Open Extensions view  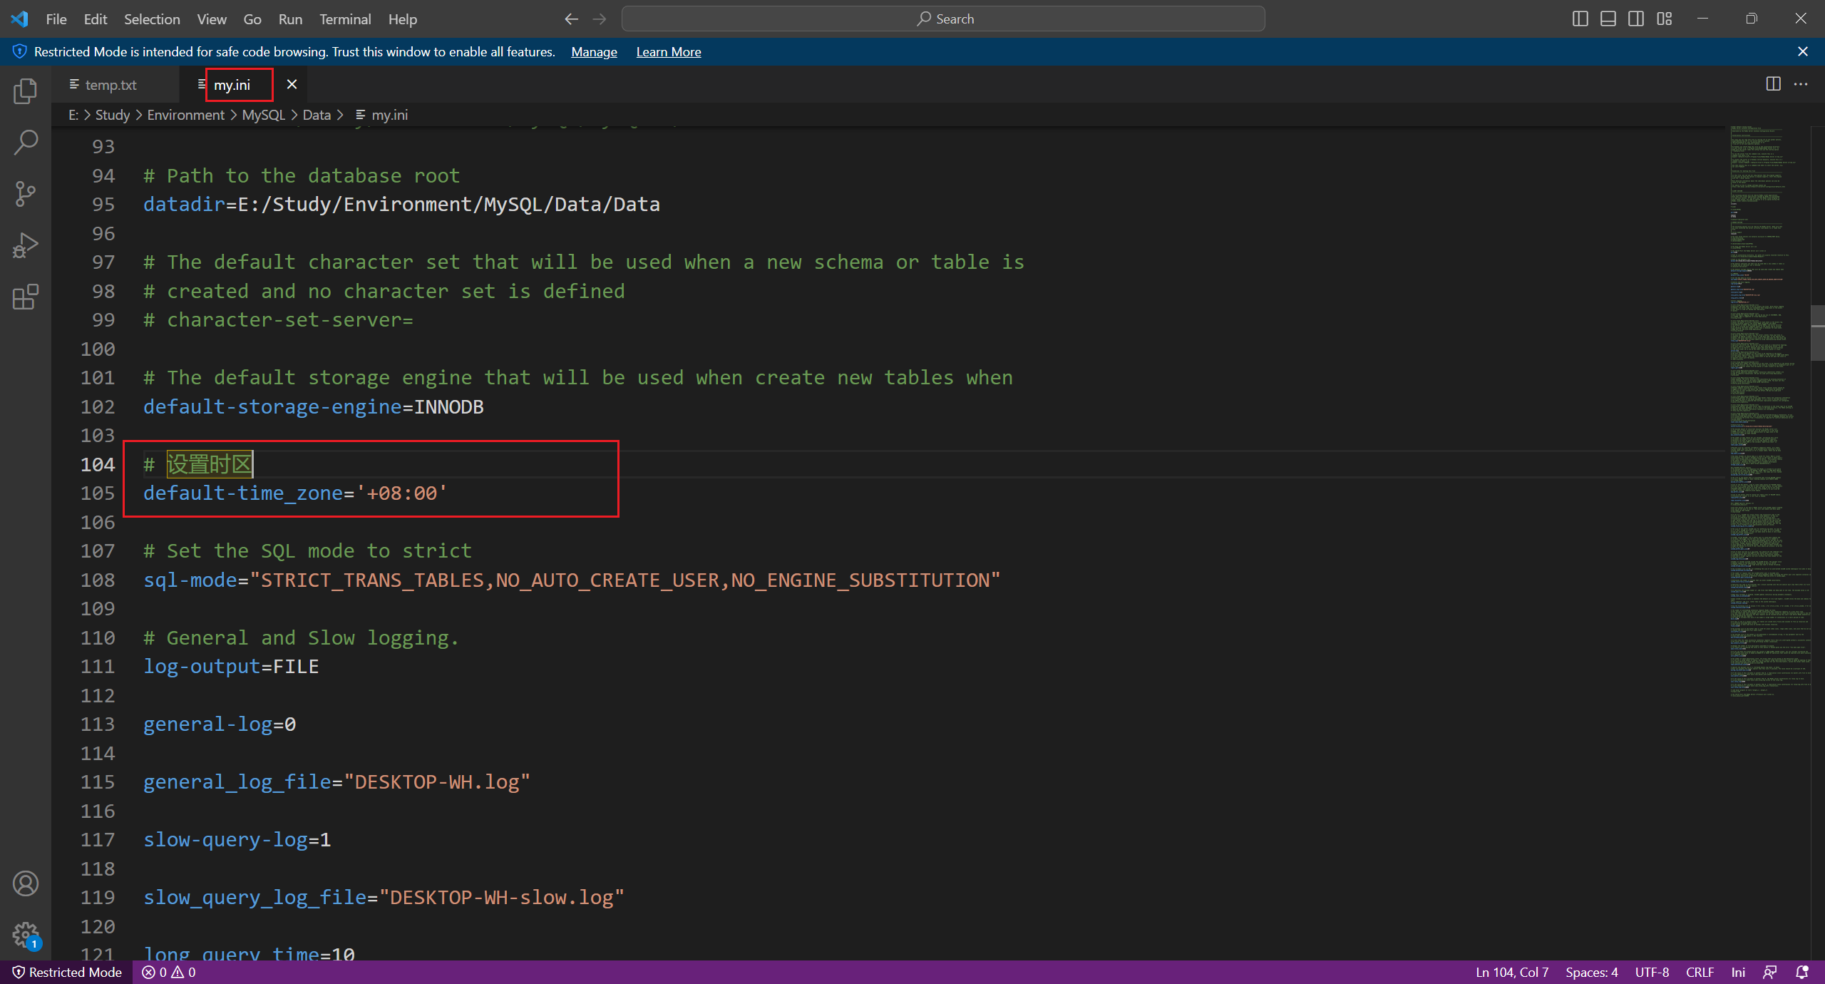(x=26, y=297)
